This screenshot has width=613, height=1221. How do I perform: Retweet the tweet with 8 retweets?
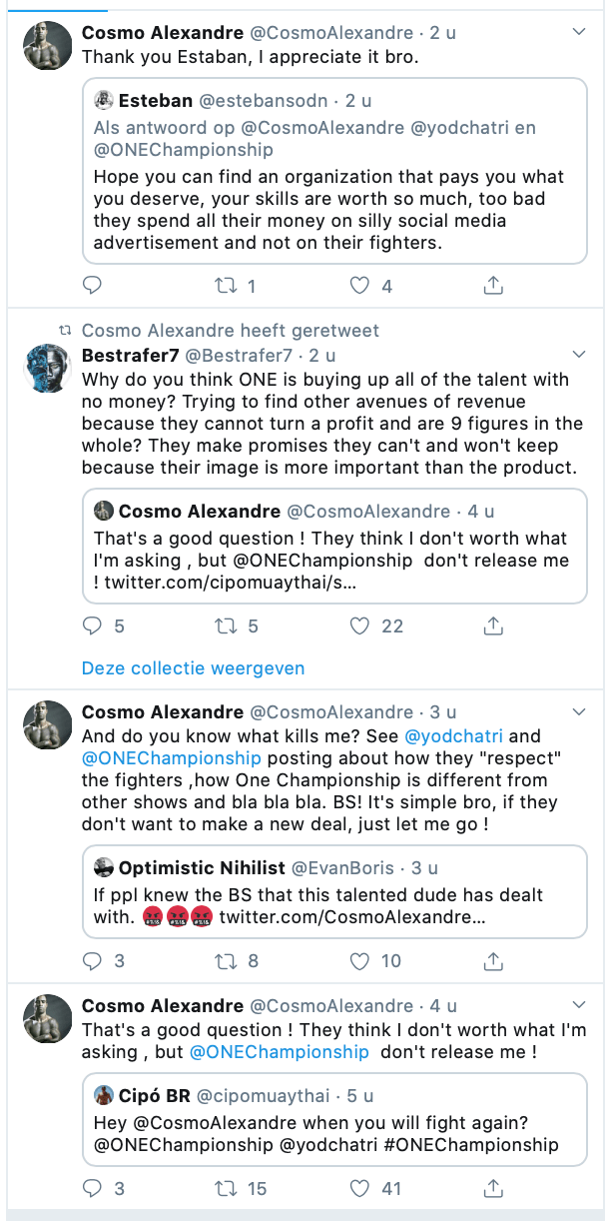pyautogui.click(x=226, y=961)
